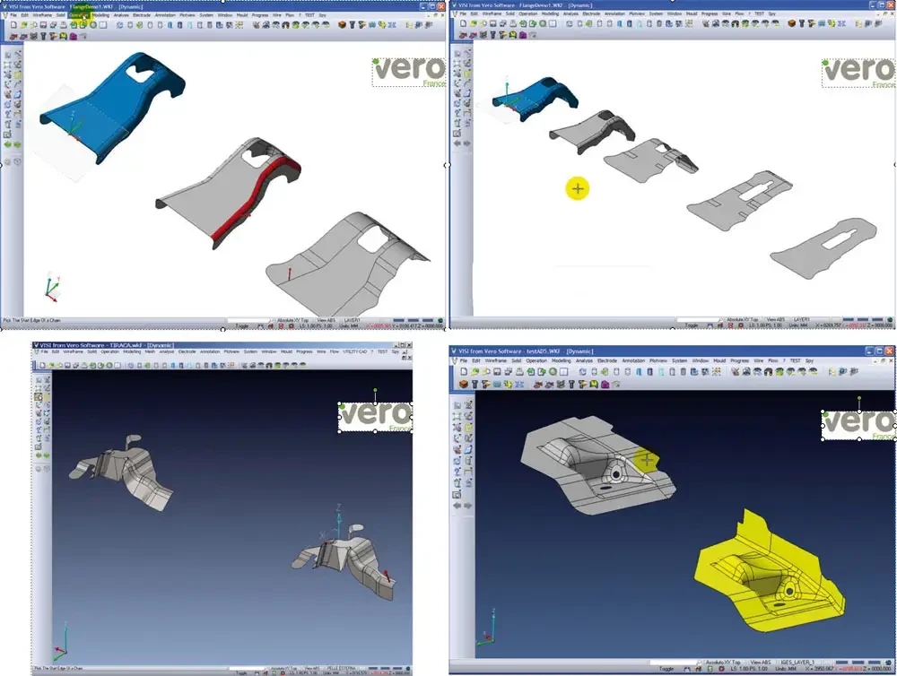Click the red round icon in testAD5 status bar

[721, 669]
